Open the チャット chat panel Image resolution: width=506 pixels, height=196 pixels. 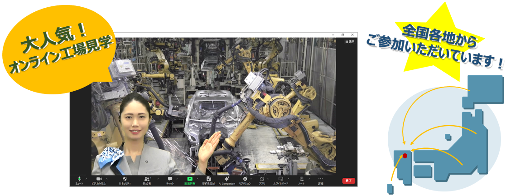tap(170, 180)
